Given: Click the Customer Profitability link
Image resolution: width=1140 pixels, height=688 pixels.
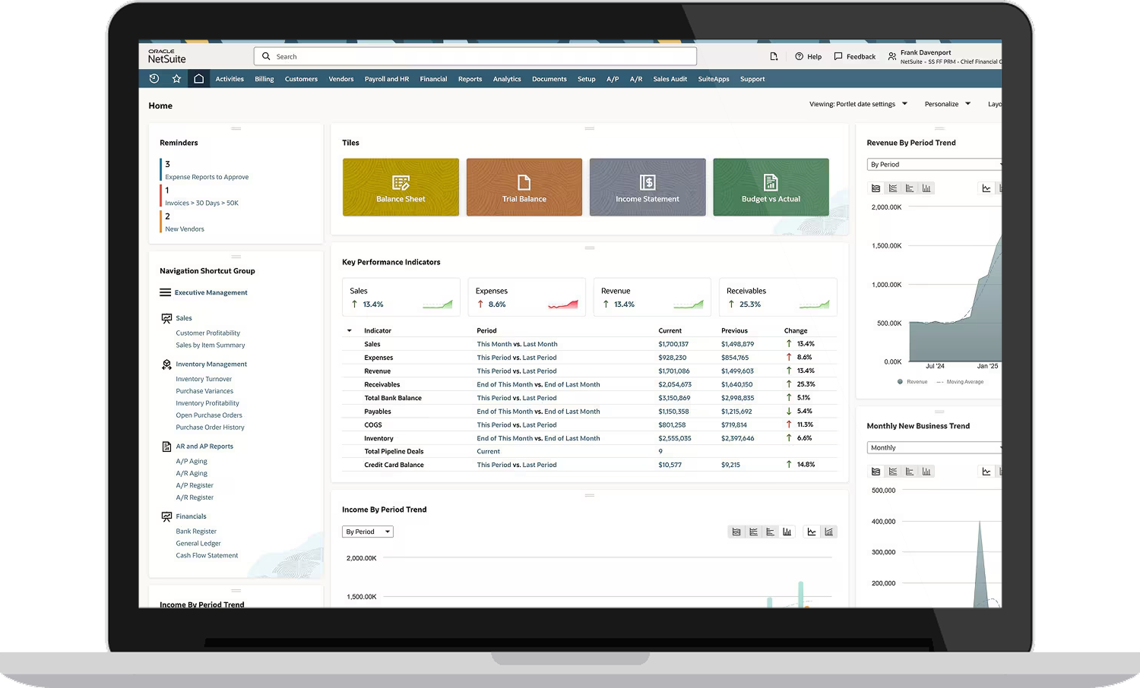Looking at the screenshot, I should point(207,333).
